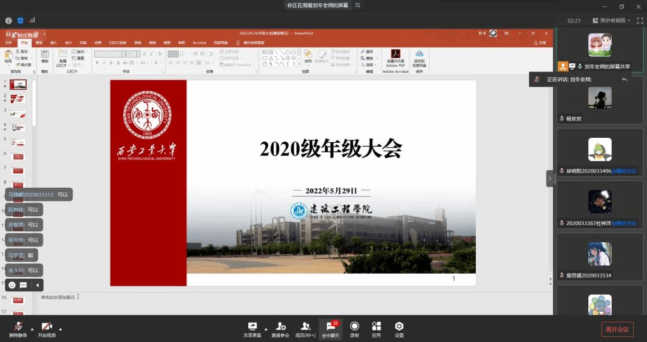647x342 pixels.
Task: Select participant 徐明阳2020033496 video tile
Action: [599, 152]
